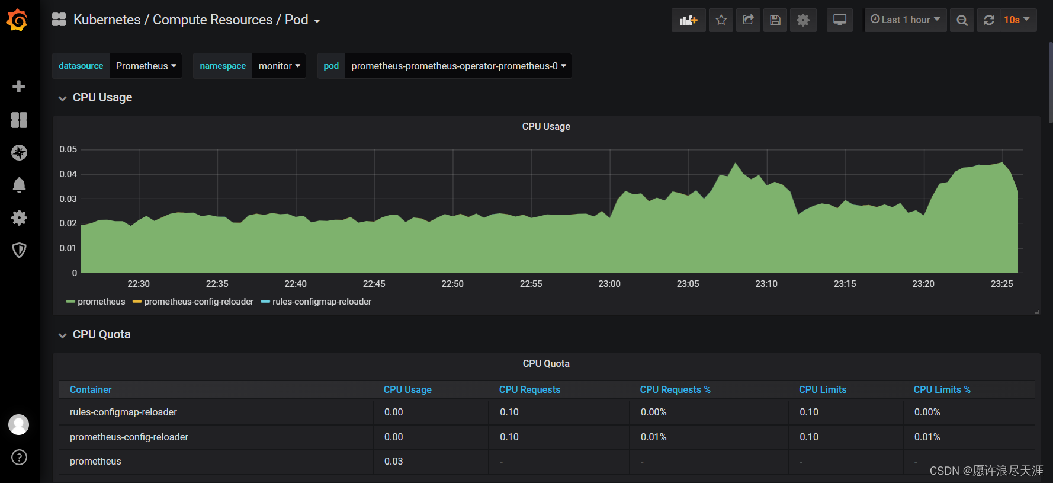Image resolution: width=1053 pixels, height=483 pixels.
Task: Click the dashboard grid icon beside title
Action: [59, 20]
